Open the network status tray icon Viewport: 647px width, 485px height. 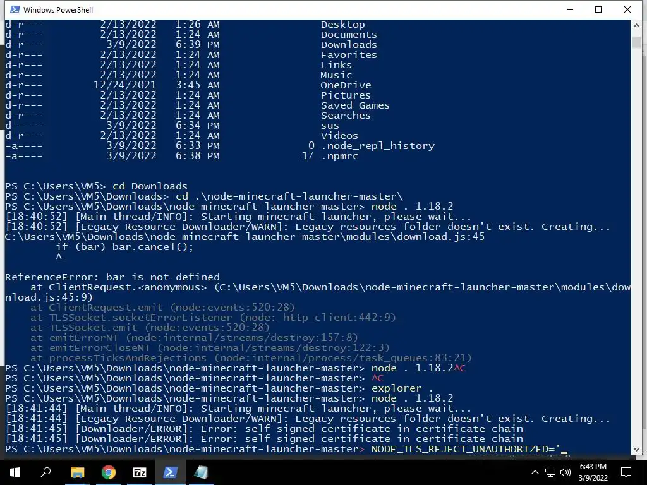point(550,472)
